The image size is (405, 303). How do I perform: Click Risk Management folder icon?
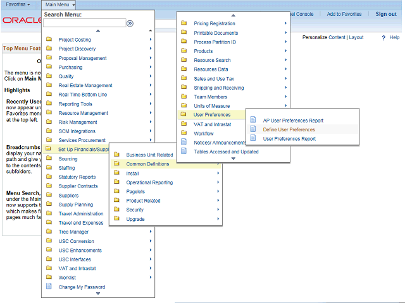pyautogui.click(x=49, y=121)
